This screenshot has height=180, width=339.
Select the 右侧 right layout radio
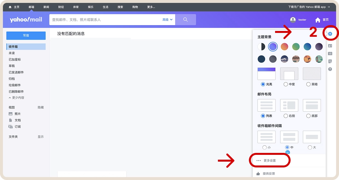[x=286, y=116]
